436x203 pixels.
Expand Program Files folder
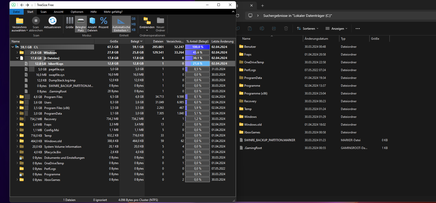pyautogui.click(x=17, y=97)
